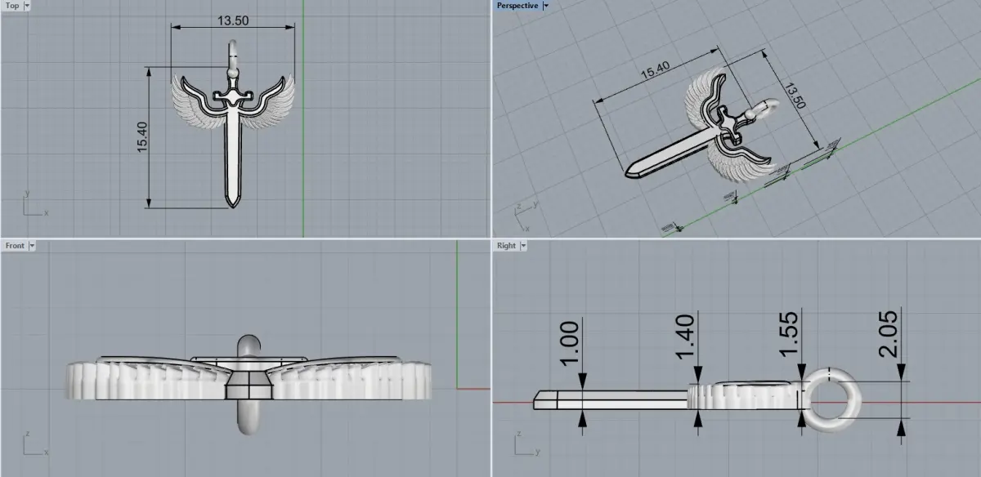Click the axis icon in Right viewport

(x=527, y=444)
